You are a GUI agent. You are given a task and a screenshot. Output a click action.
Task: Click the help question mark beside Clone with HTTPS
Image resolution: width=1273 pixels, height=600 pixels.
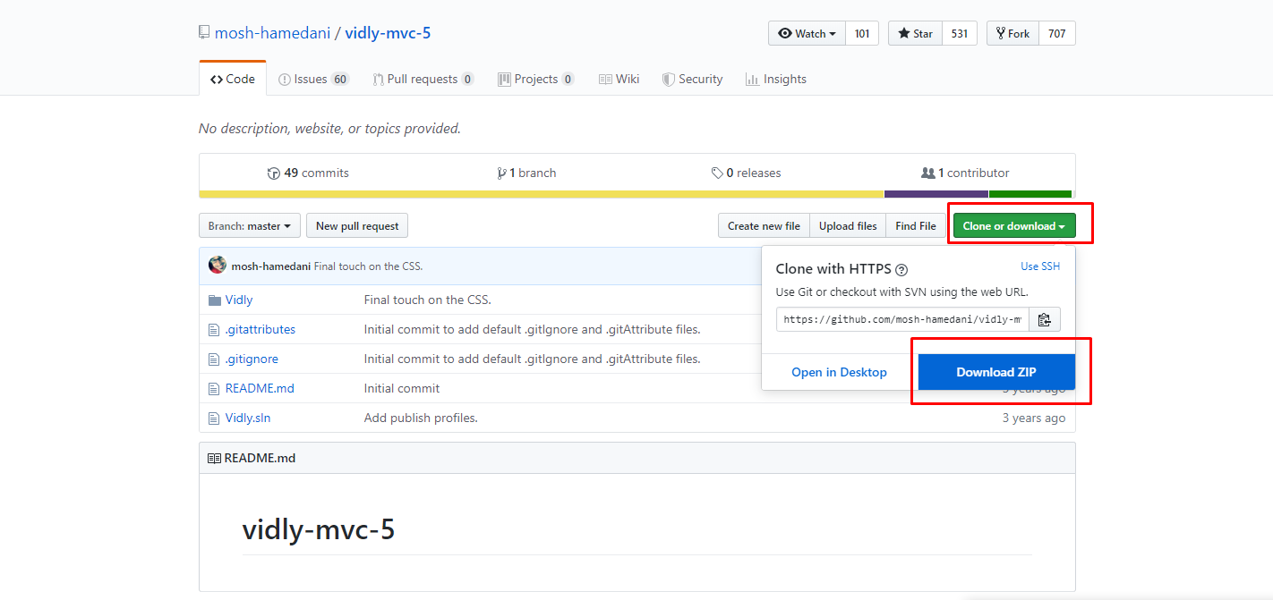tap(901, 269)
